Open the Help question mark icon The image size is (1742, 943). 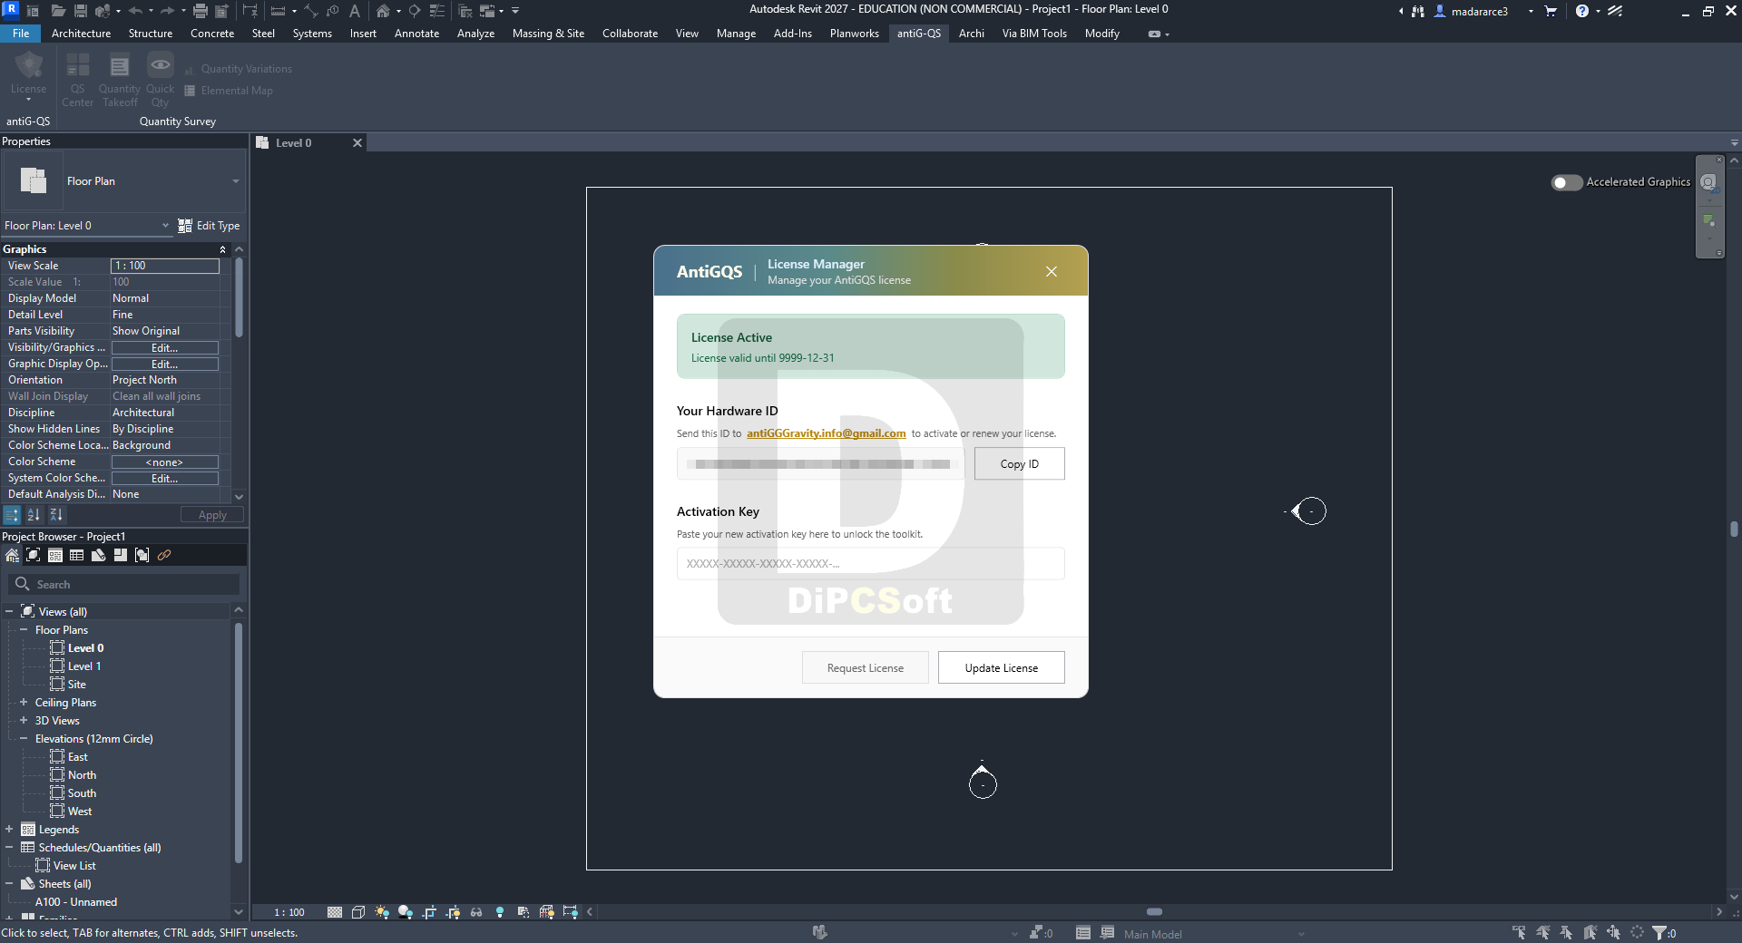pyautogui.click(x=1582, y=11)
